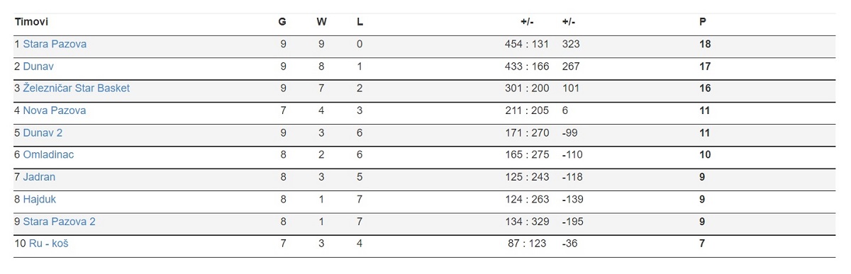Viewport: 851px width, 274px height.
Task: Open the Ru - koš team link
Action: click(x=48, y=244)
